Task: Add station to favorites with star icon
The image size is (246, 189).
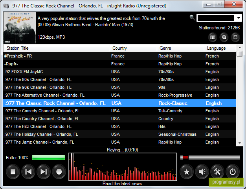Action: coord(187,172)
